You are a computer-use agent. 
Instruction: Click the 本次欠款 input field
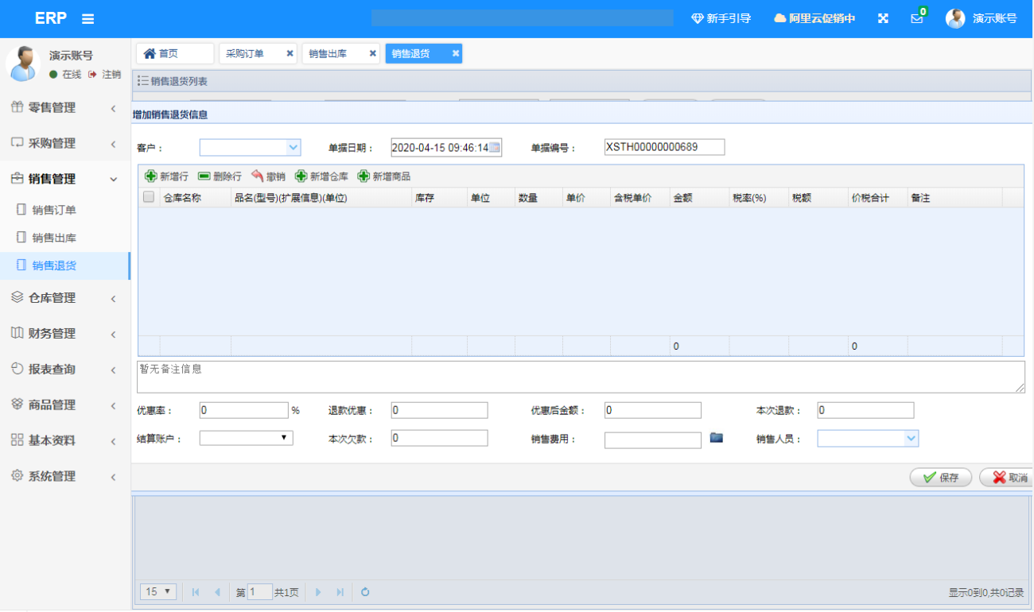(x=439, y=438)
